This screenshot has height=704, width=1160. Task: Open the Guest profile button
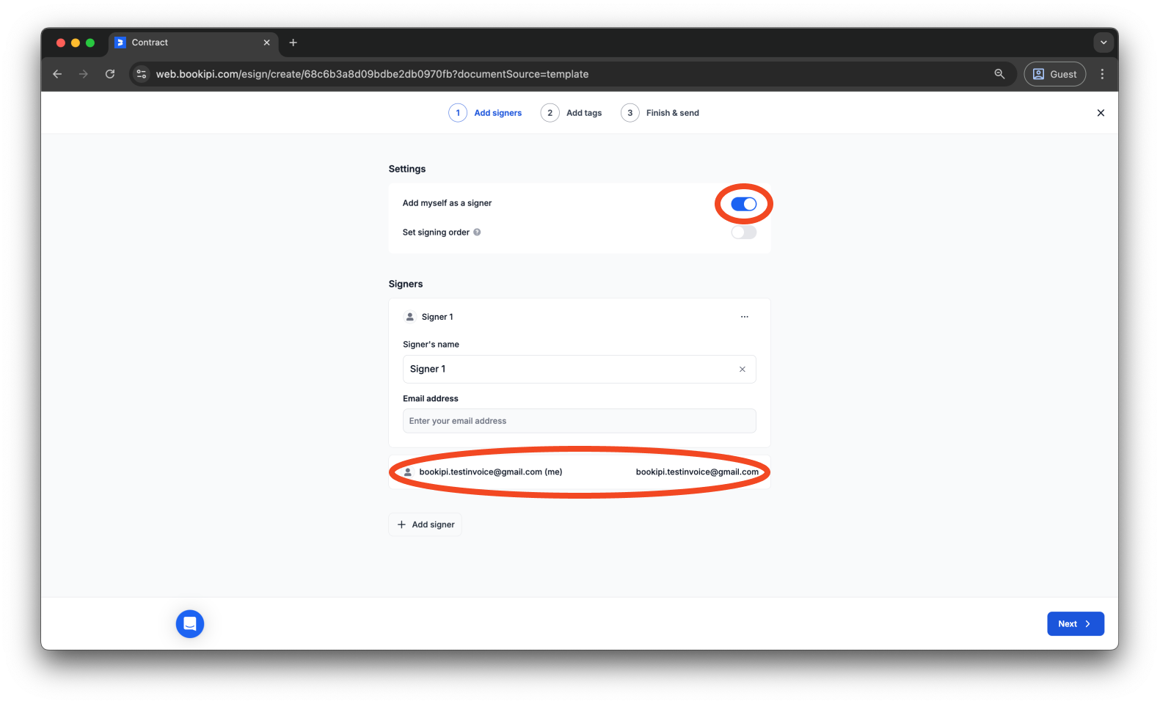click(1054, 74)
